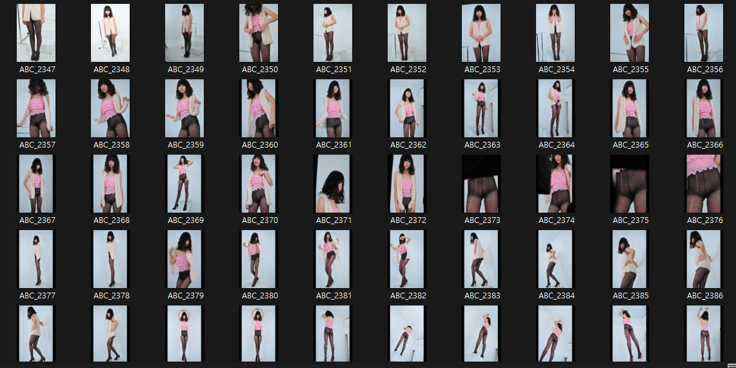Select the ABC_2383 image thumbnail
The height and width of the screenshot is (368, 736).
point(482,259)
